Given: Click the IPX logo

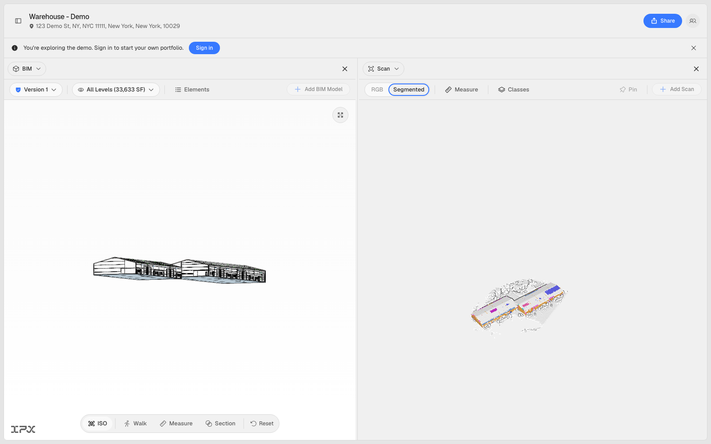Looking at the screenshot, I should tap(23, 429).
